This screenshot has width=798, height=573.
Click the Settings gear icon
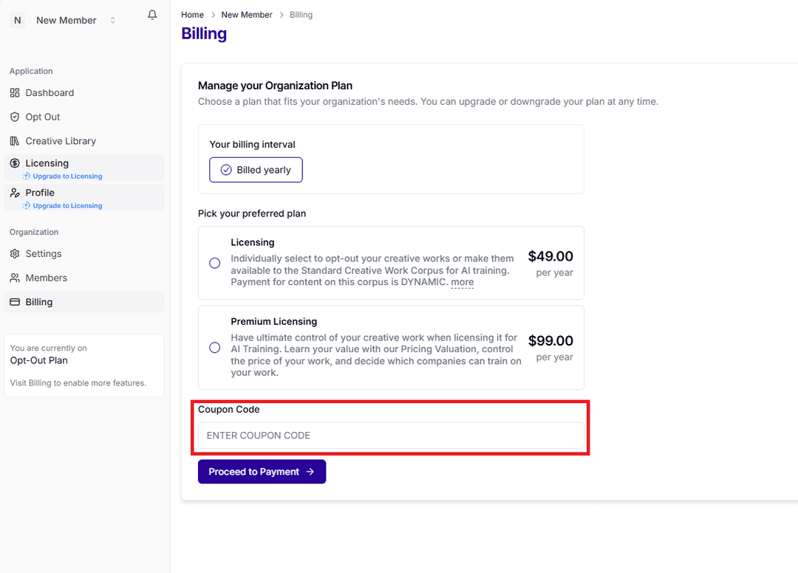(x=16, y=253)
